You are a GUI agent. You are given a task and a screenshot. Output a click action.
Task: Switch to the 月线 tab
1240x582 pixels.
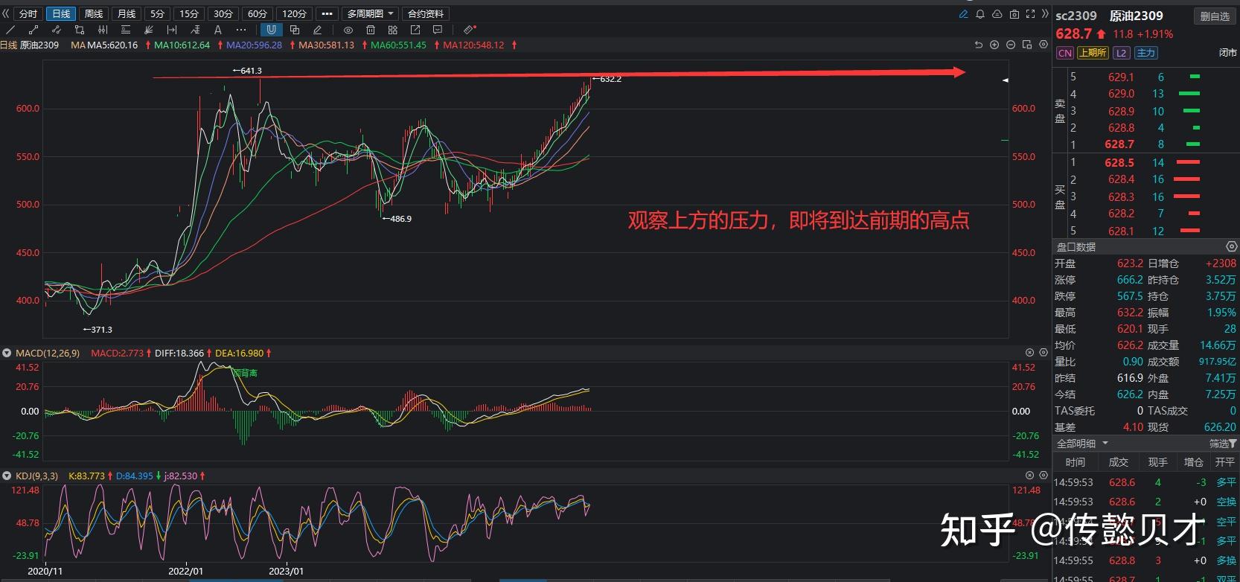pyautogui.click(x=127, y=14)
